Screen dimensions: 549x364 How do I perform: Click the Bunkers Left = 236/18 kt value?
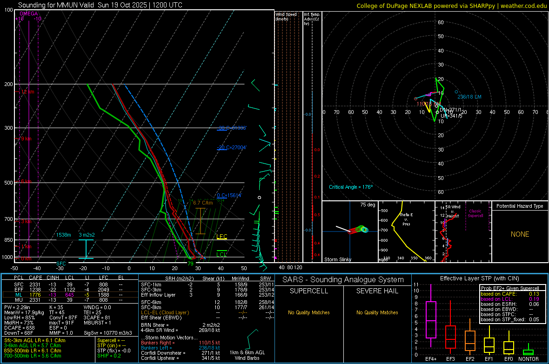click(x=181, y=348)
